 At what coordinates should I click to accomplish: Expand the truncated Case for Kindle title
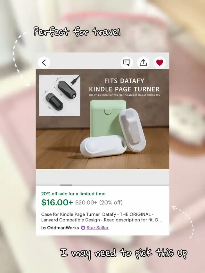[102, 217]
